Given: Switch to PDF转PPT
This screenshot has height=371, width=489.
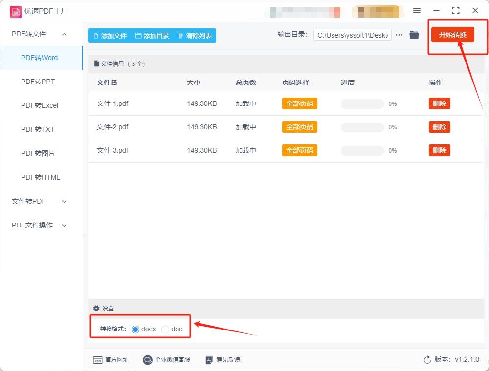Looking at the screenshot, I should click(38, 82).
